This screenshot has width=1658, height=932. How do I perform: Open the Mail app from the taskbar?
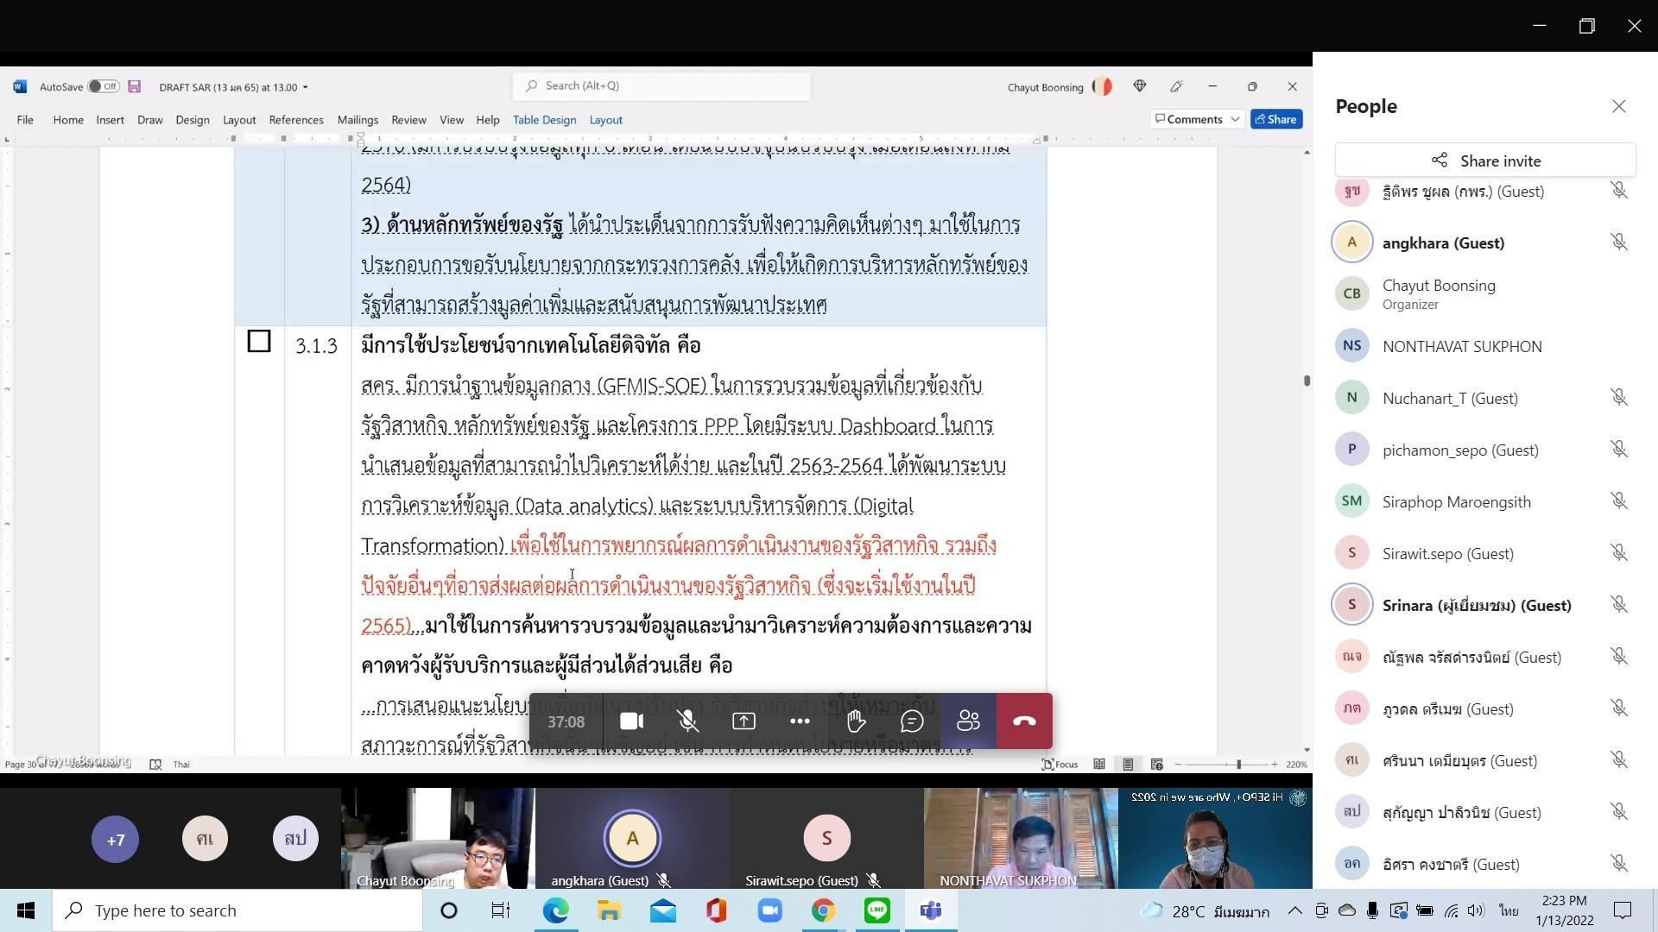point(662,910)
